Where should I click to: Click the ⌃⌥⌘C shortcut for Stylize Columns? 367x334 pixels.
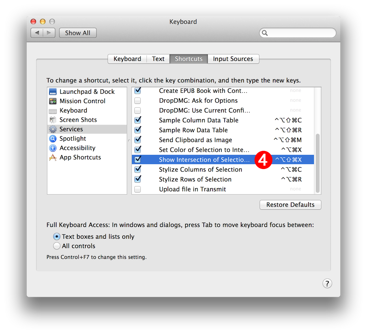(x=291, y=169)
